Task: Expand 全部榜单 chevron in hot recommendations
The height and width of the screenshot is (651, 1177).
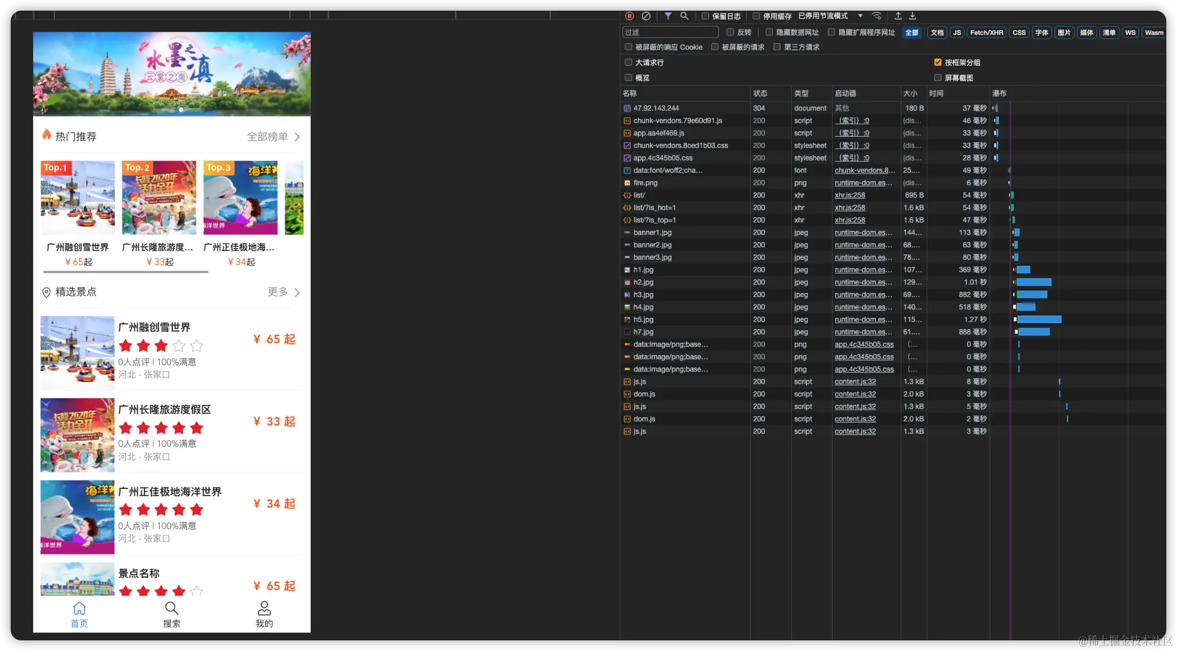Action: point(297,137)
